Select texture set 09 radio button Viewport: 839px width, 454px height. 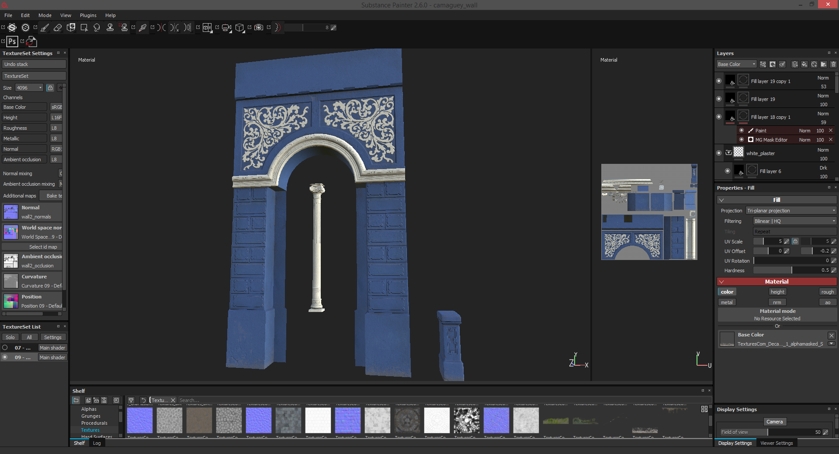(5, 357)
